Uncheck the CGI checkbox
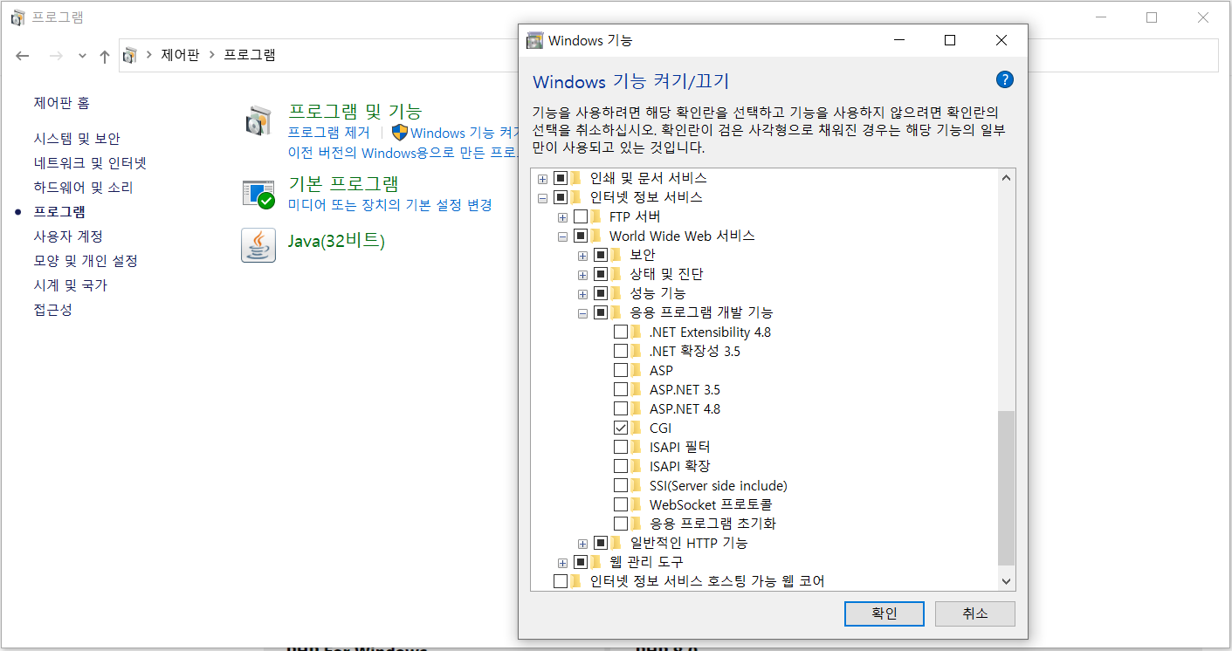 [621, 428]
